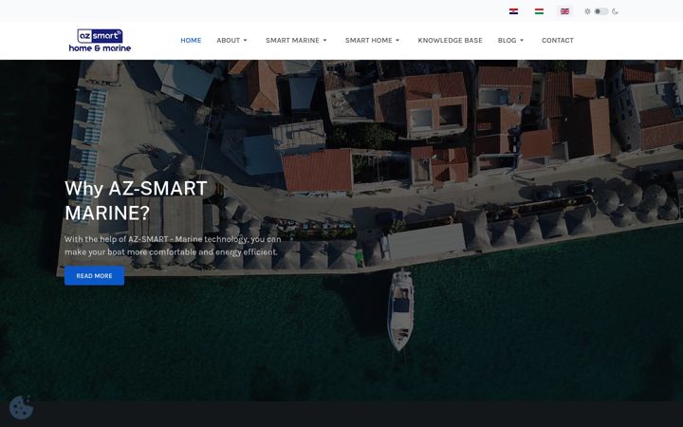
Task: Go to the HOME menu item
Action: 191,40
